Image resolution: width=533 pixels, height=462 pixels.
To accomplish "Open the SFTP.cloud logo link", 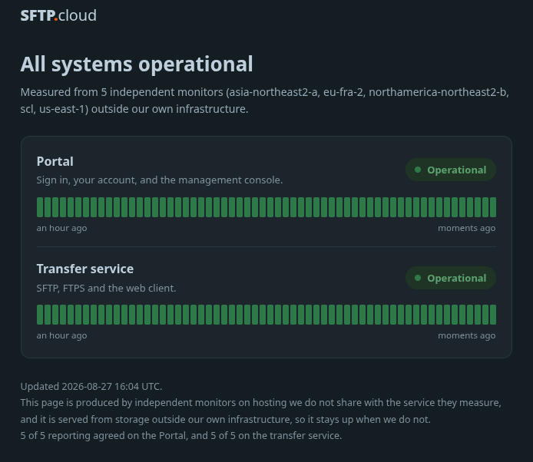I will [58, 15].
